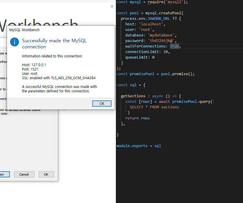Place cursor on mysql.createPool( line

(x=150, y=13)
